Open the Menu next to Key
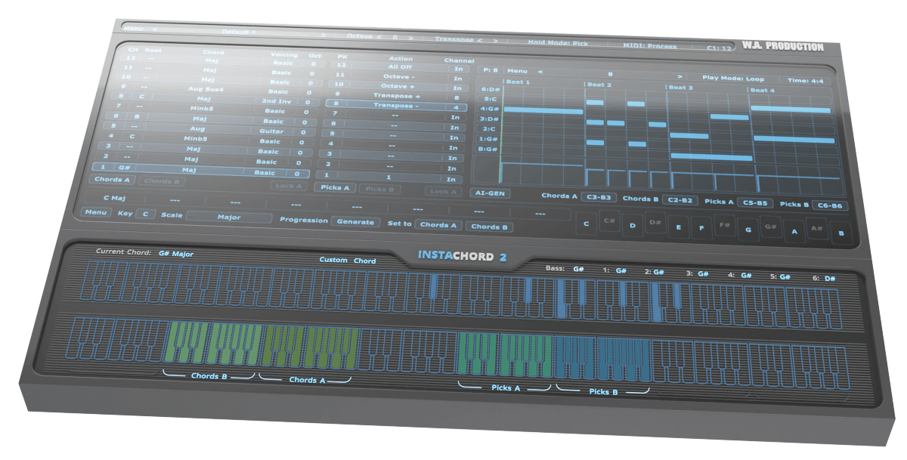 [96, 213]
